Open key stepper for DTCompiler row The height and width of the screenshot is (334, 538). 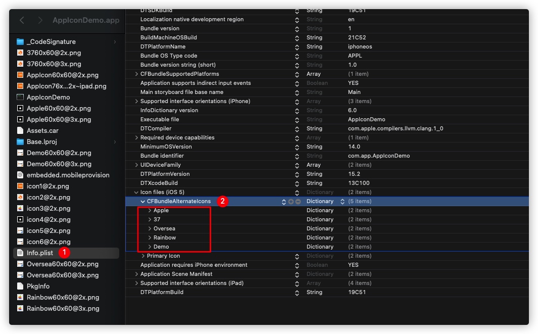coord(297,129)
